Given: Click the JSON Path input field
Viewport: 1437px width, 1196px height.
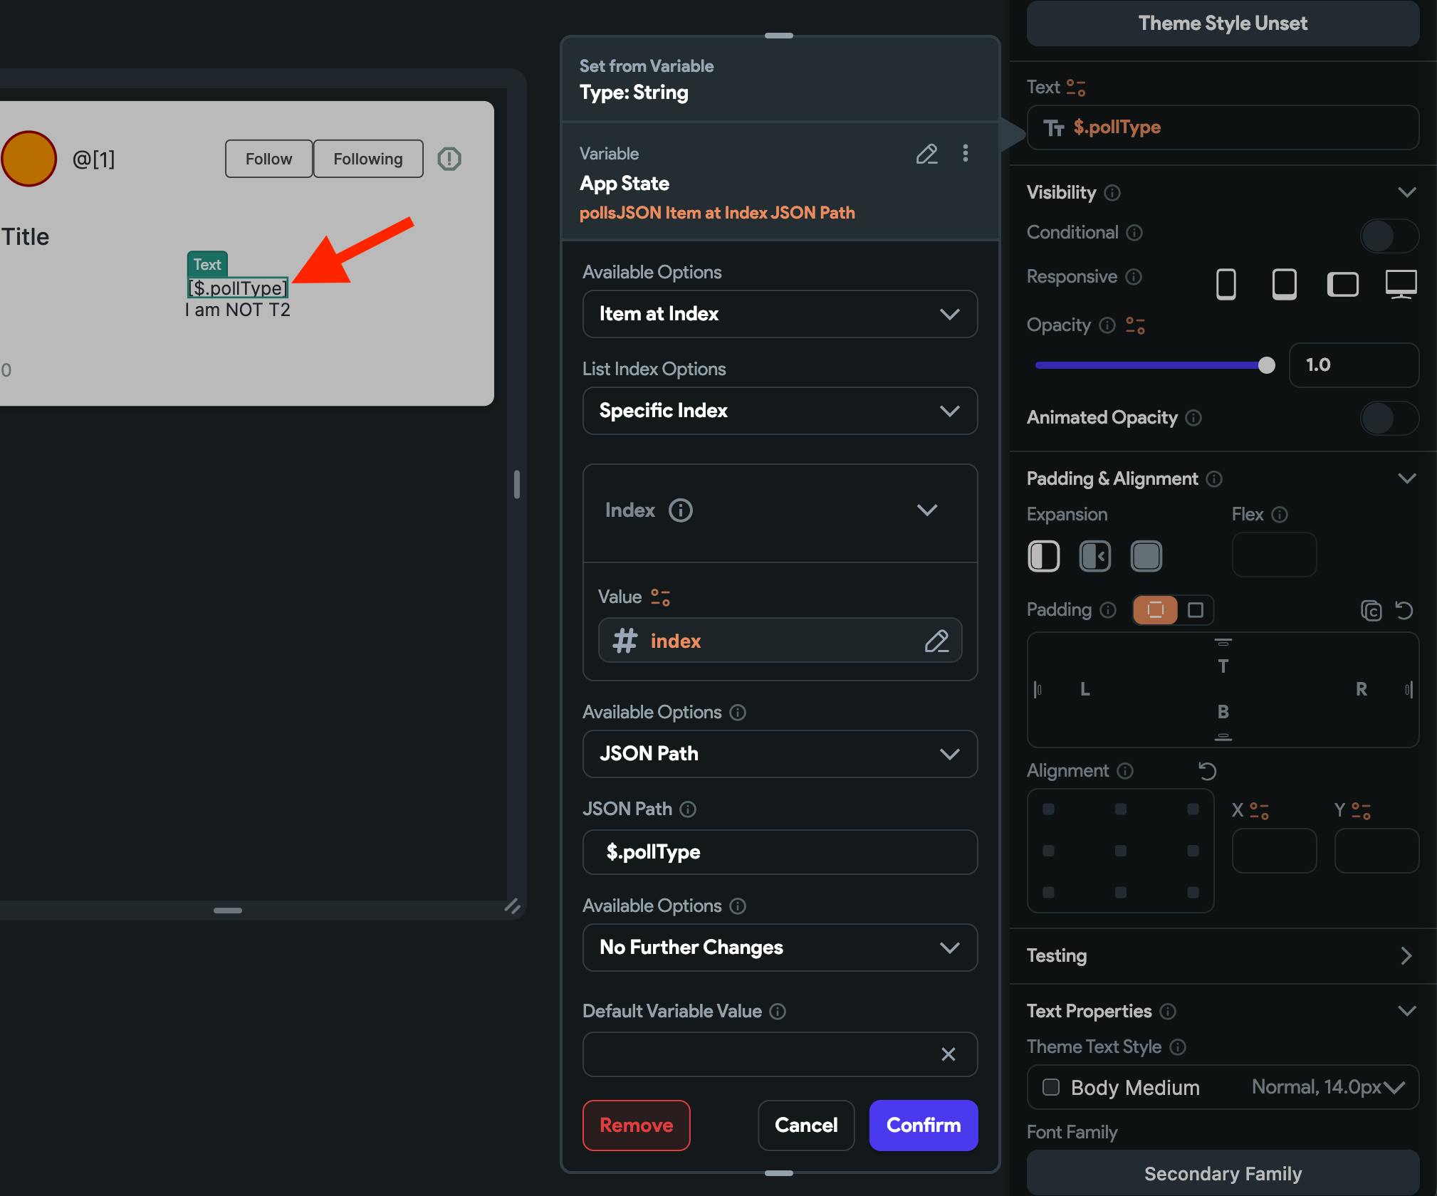Looking at the screenshot, I should click(780, 852).
